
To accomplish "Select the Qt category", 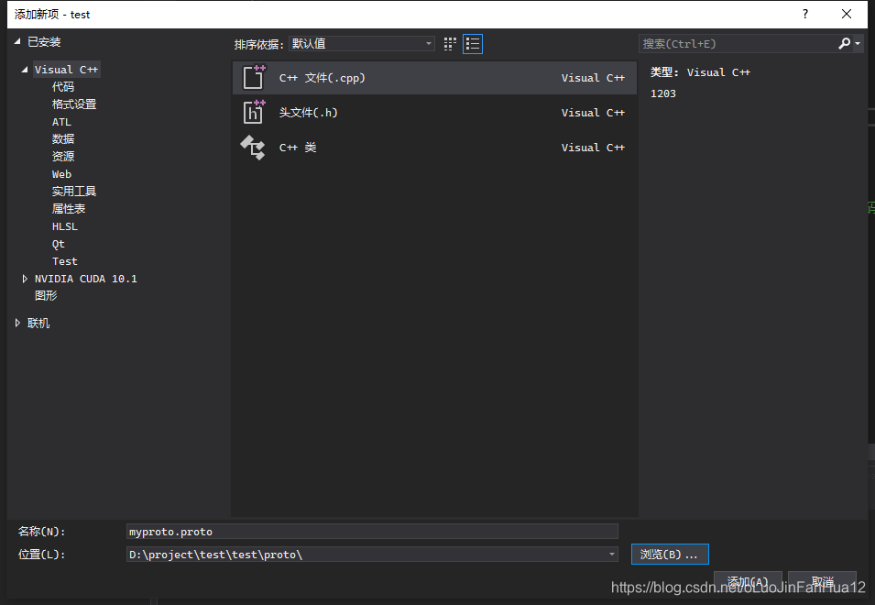I will 58,244.
